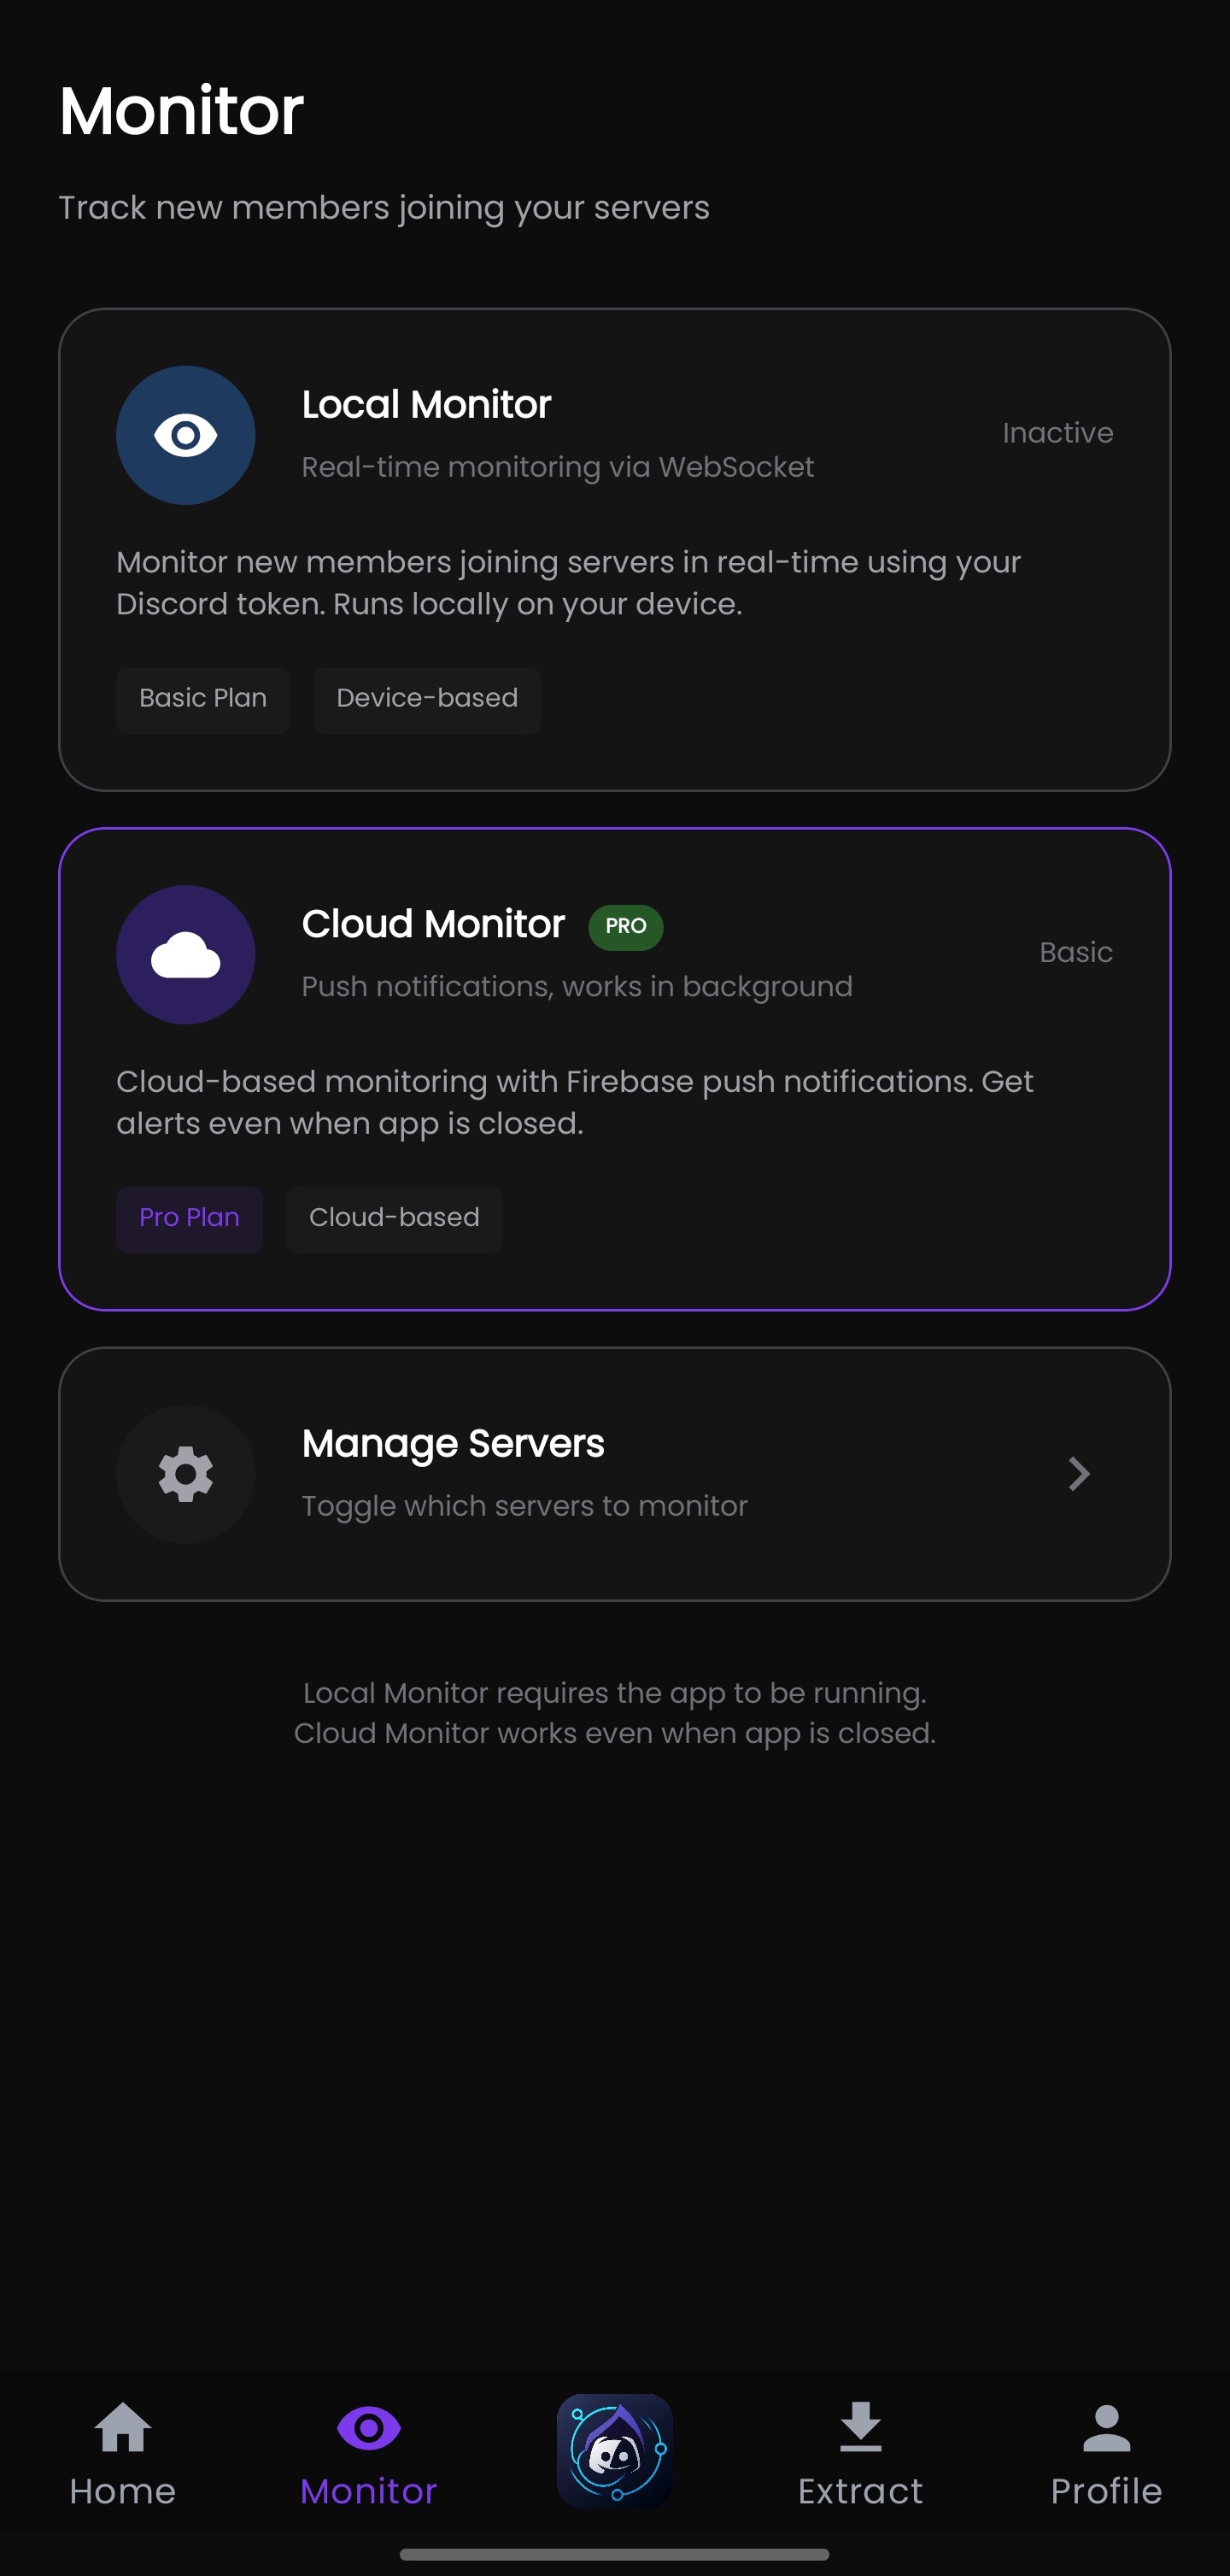Go to the Home tab

(x=123, y=2454)
